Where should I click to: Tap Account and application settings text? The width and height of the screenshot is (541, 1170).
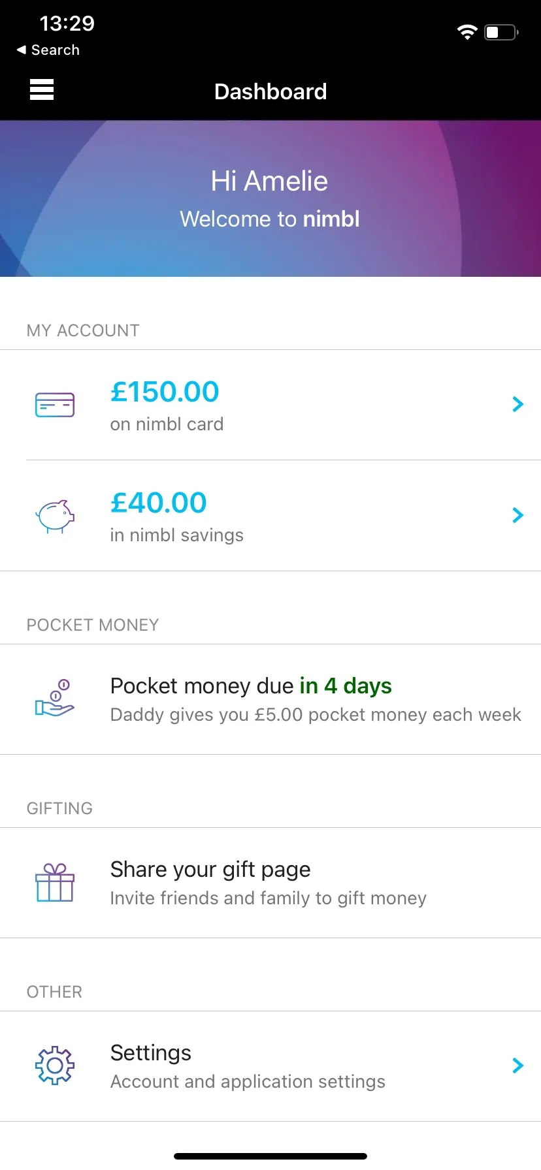pos(248,1082)
